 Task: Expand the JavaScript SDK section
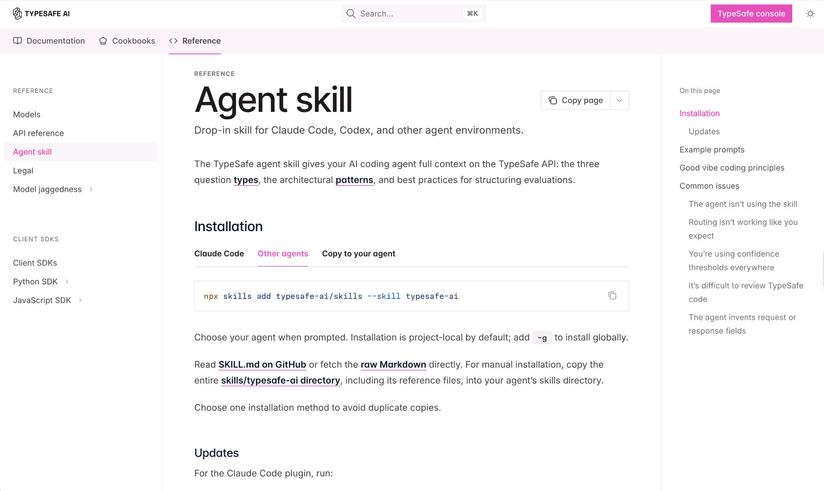point(80,300)
